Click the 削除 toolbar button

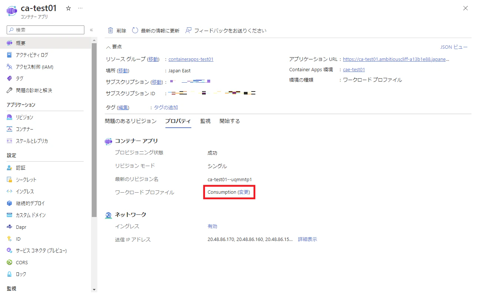tap(117, 31)
